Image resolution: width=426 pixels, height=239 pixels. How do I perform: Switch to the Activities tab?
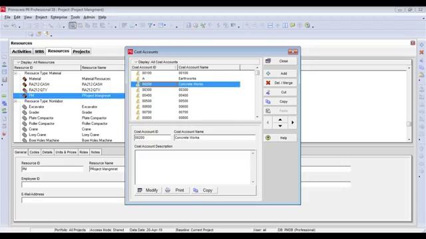[x=21, y=52]
